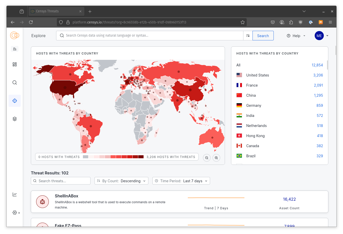The height and width of the screenshot is (234, 343).
Task: Open the By Count sort dropdown
Action: tap(121, 181)
